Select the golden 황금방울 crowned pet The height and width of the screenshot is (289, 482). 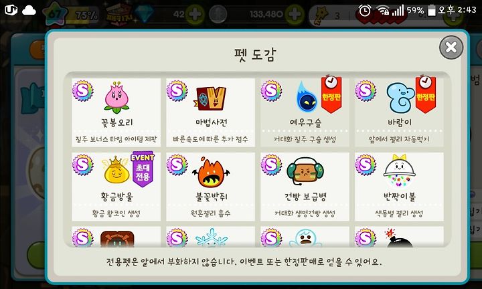pos(116,187)
